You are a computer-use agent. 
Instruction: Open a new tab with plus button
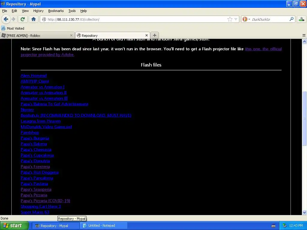click(x=155, y=35)
